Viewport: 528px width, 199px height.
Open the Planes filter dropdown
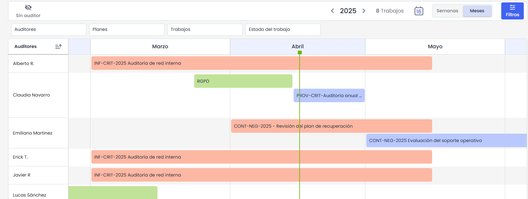click(x=127, y=29)
